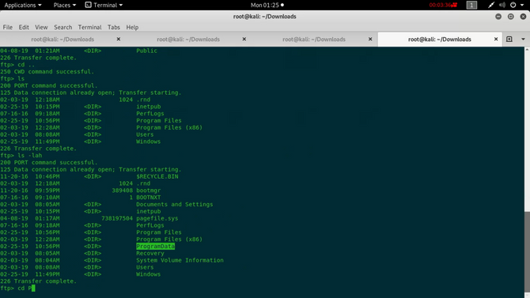Click the Program Files (x86) entry in first listing
530x298 pixels.
(169, 127)
